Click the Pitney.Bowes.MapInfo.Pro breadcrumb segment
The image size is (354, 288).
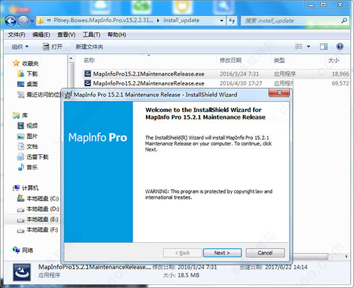104,21
